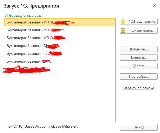Select the redacted ИП entry below the highlighted row

pyautogui.click(x=60, y=30)
